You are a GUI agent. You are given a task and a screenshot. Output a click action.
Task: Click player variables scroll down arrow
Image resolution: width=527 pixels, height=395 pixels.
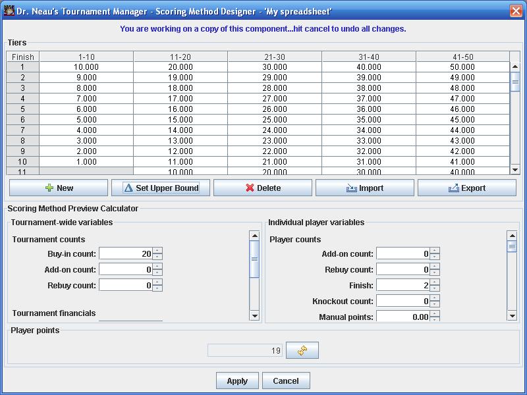click(512, 316)
